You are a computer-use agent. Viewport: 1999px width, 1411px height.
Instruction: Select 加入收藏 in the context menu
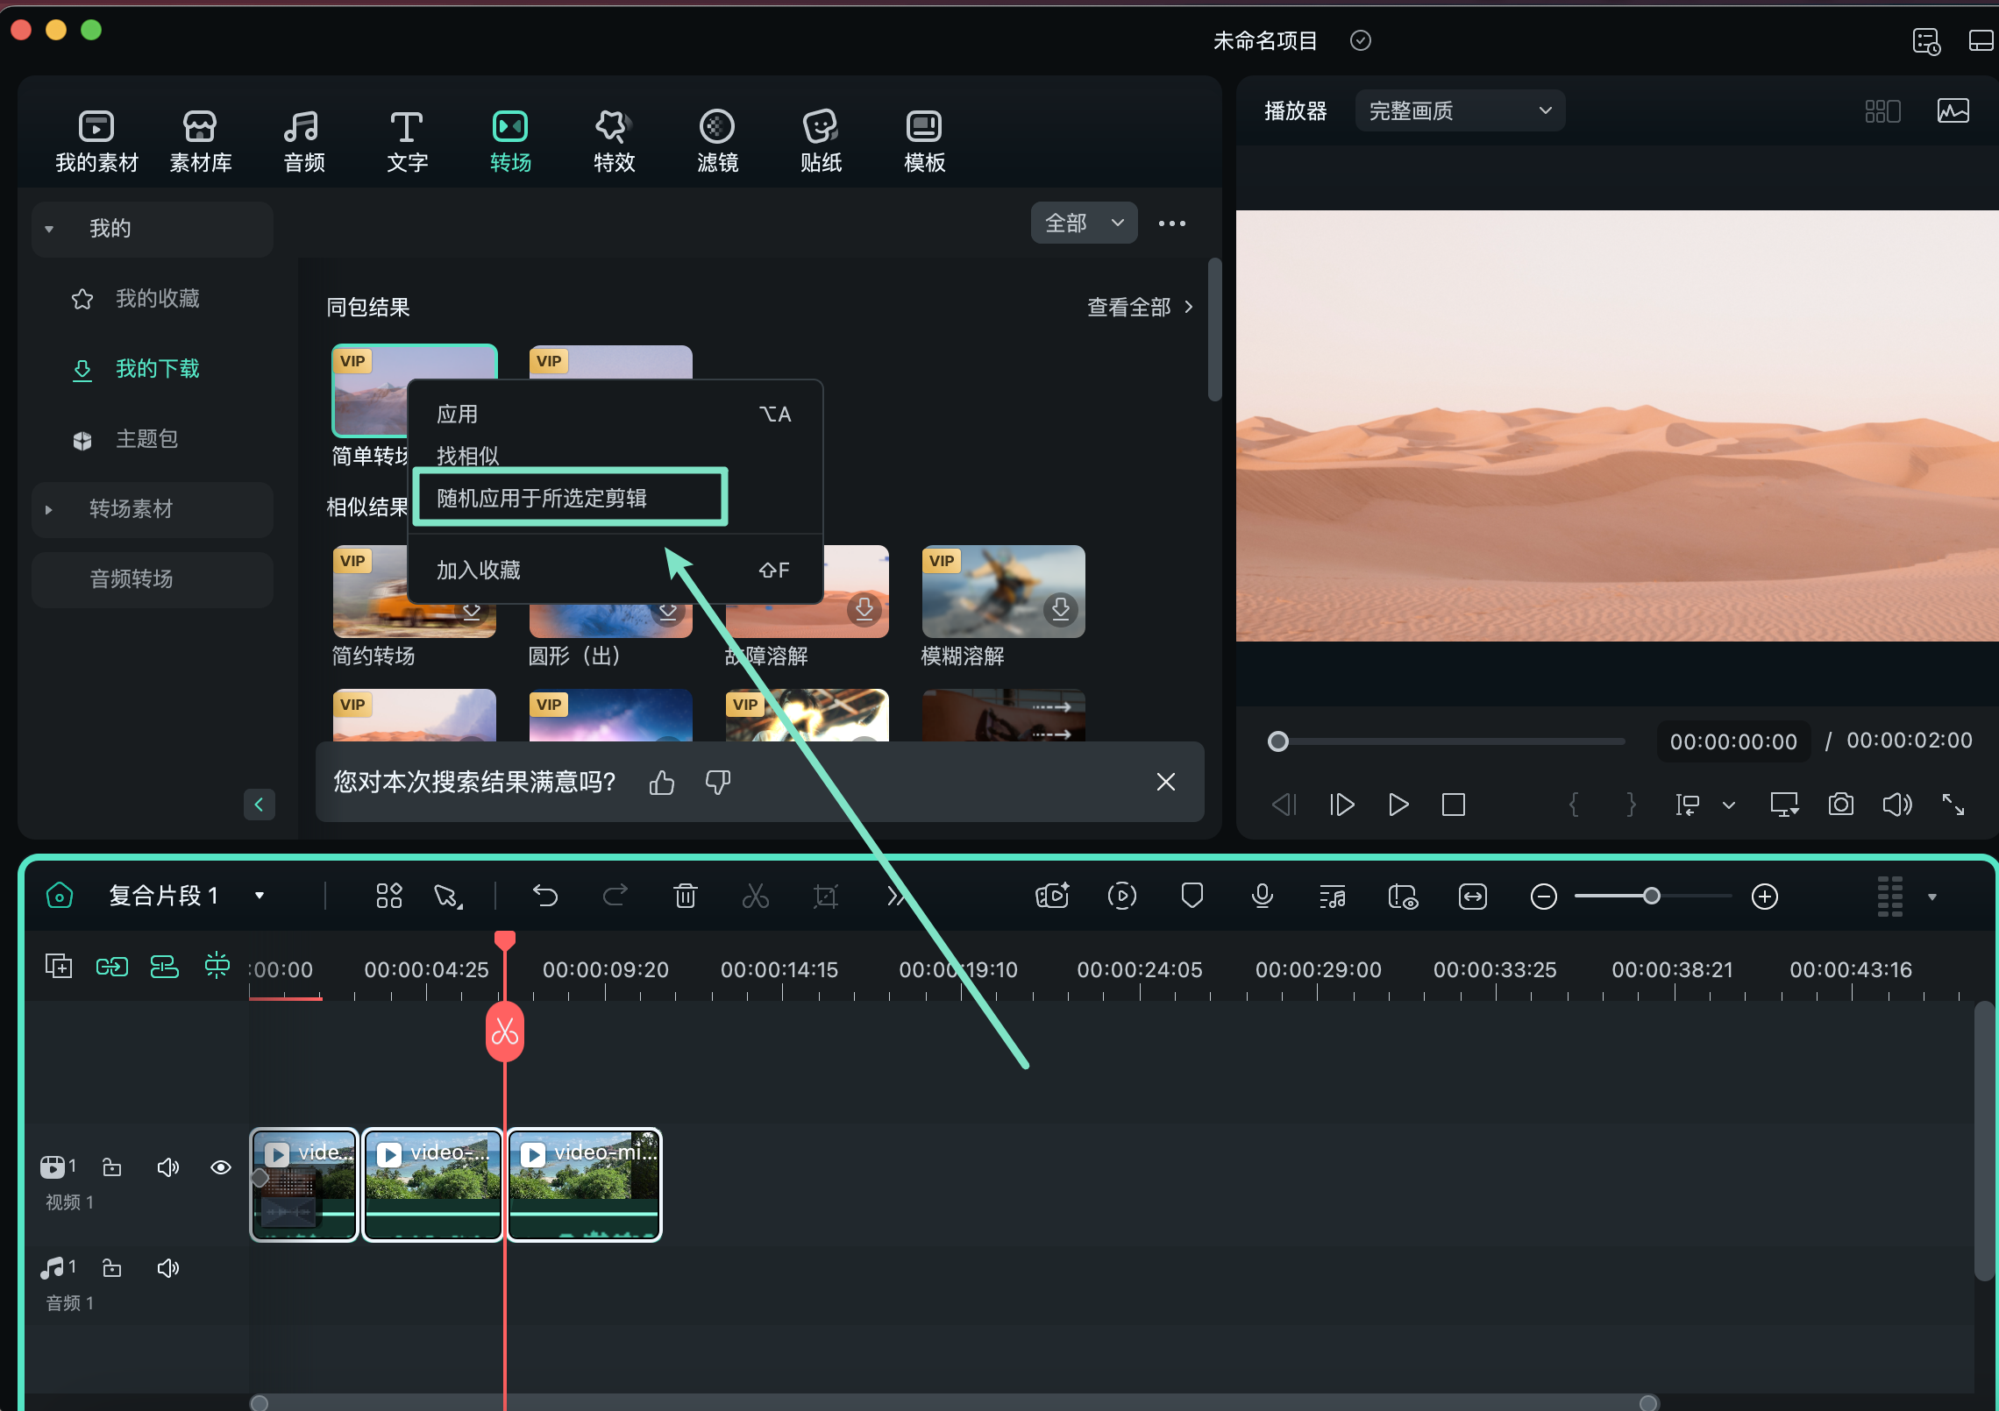tap(479, 571)
